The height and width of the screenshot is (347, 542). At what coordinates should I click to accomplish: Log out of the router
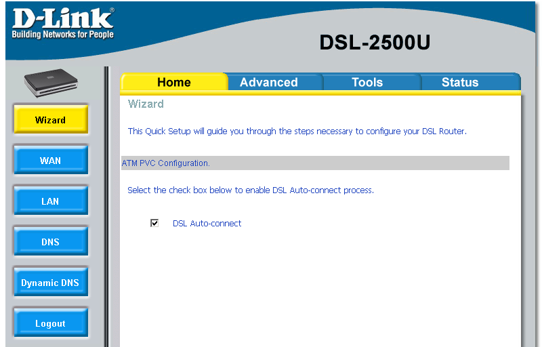coord(51,323)
